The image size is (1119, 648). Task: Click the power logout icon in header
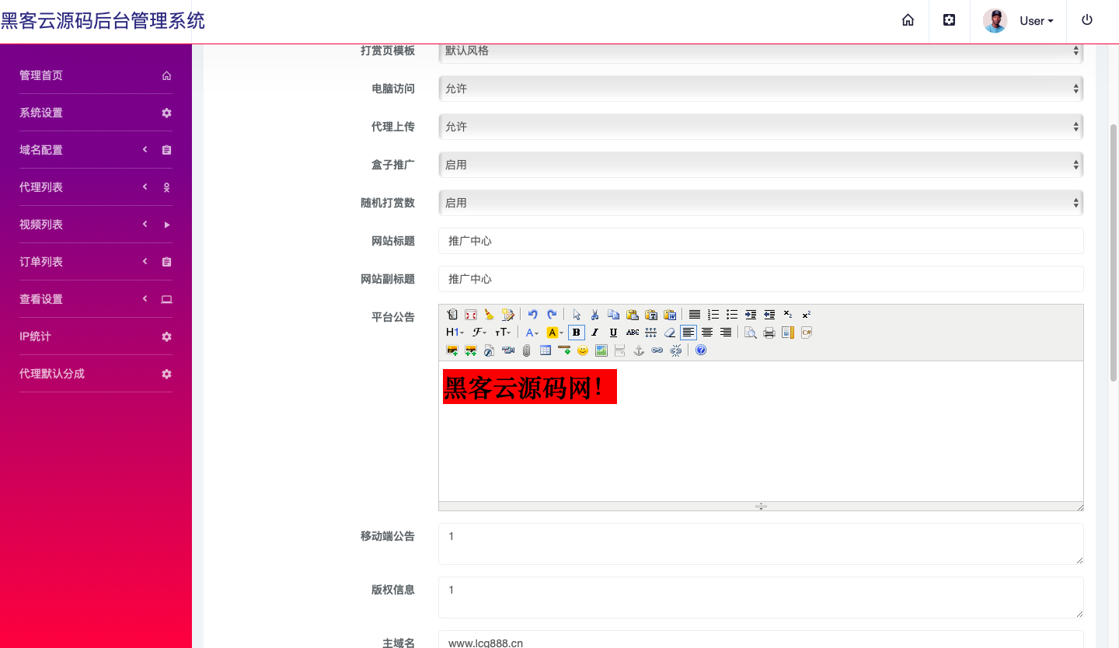pyautogui.click(x=1087, y=21)
